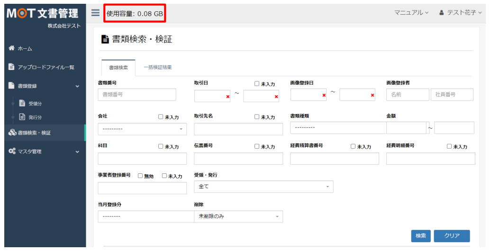This screenshot has height=251, width=491.
Task: Click the MOT 文書管理 logo
Action: [43, 13]
